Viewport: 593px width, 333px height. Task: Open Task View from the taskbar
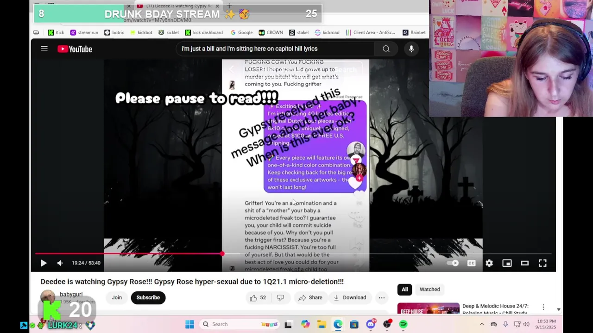coord(288,324)
